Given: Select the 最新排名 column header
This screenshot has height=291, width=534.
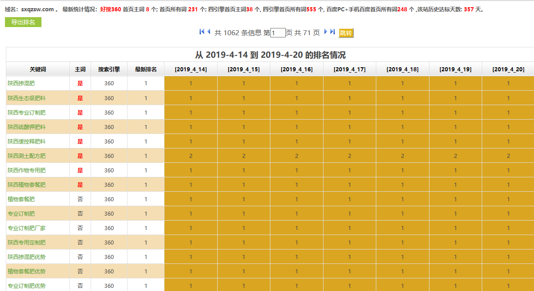Looking at the screenshot, I should tap(146, 69).
